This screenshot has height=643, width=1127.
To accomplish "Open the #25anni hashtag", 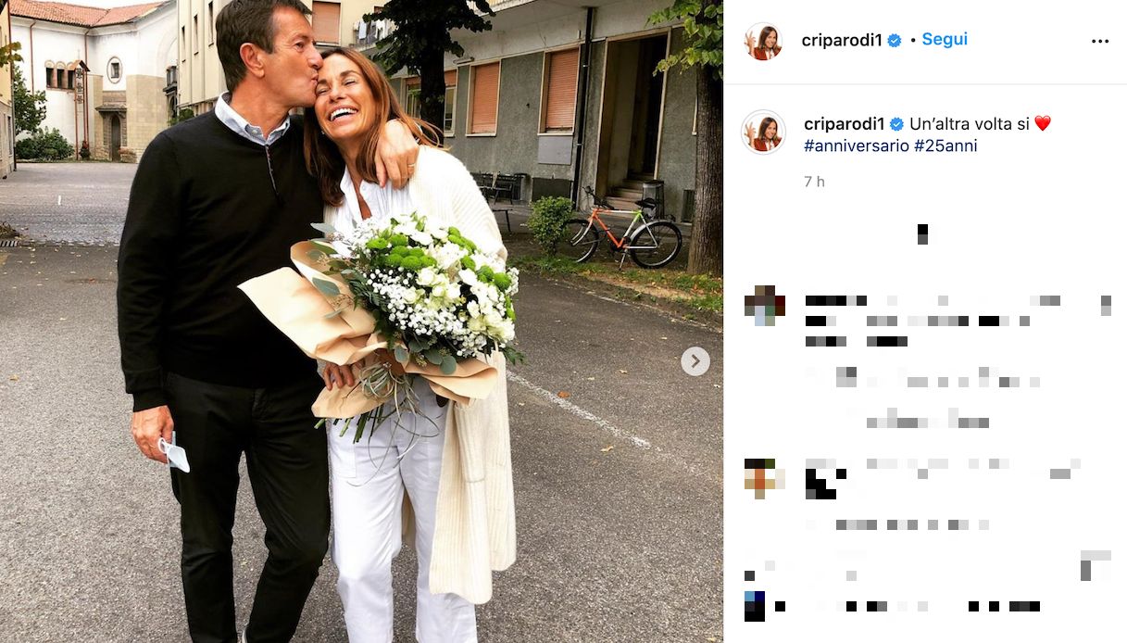I will 945,146.
